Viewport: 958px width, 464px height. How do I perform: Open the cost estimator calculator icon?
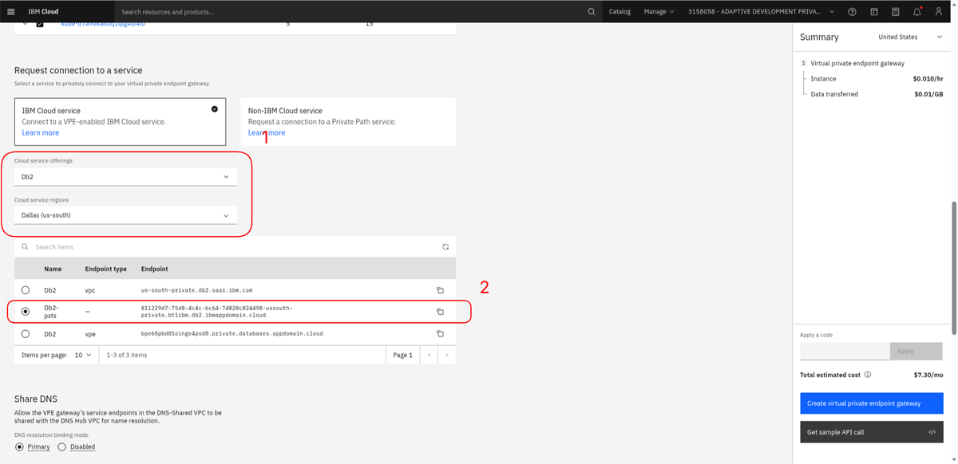pyautogui.click(x=896, y=12)
